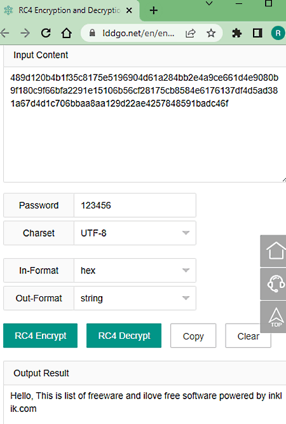Open the side panel icon
Viewport: 286px width, 424px height.
257,33
